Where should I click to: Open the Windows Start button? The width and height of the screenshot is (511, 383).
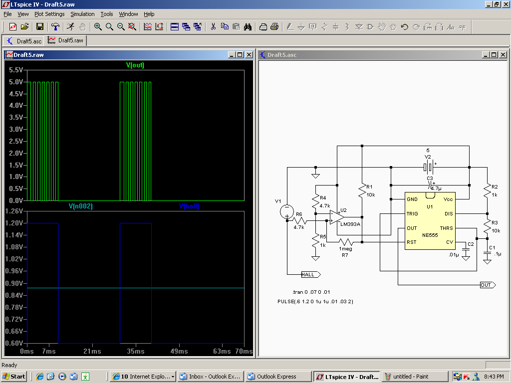coord(13,377)
